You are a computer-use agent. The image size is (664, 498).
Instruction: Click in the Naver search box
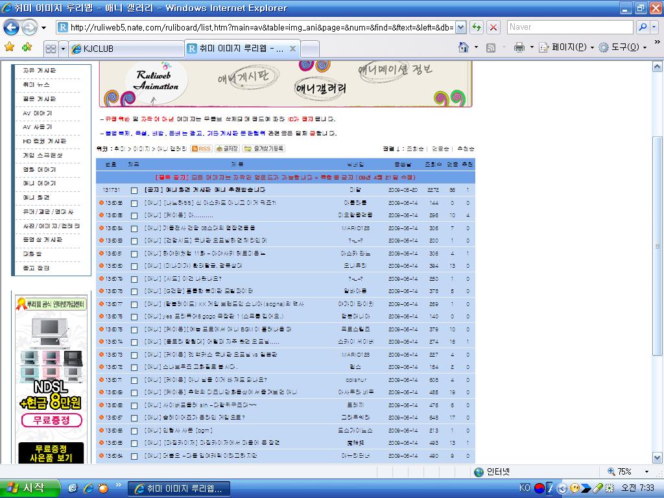(x=568, y=27)
